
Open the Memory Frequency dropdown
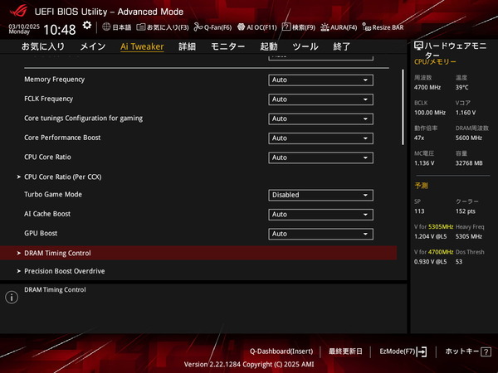tap(320, 80)
